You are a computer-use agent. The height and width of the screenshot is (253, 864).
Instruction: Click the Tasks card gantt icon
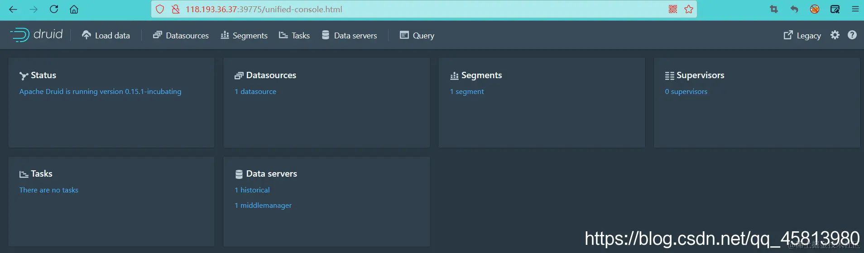pos(24,174)
